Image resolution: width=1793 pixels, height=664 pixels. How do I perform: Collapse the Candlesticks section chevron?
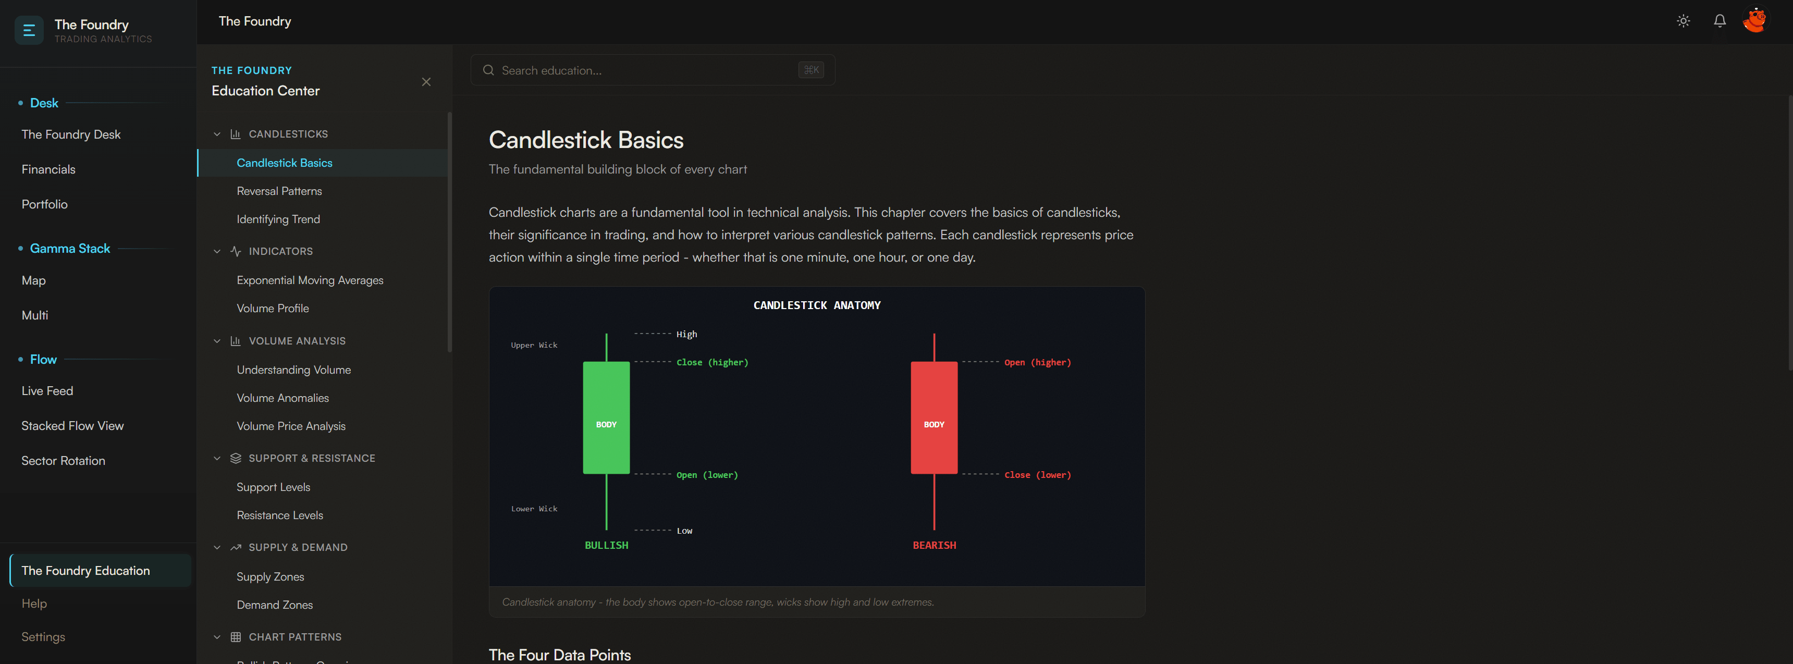click(x=217, y=134)
